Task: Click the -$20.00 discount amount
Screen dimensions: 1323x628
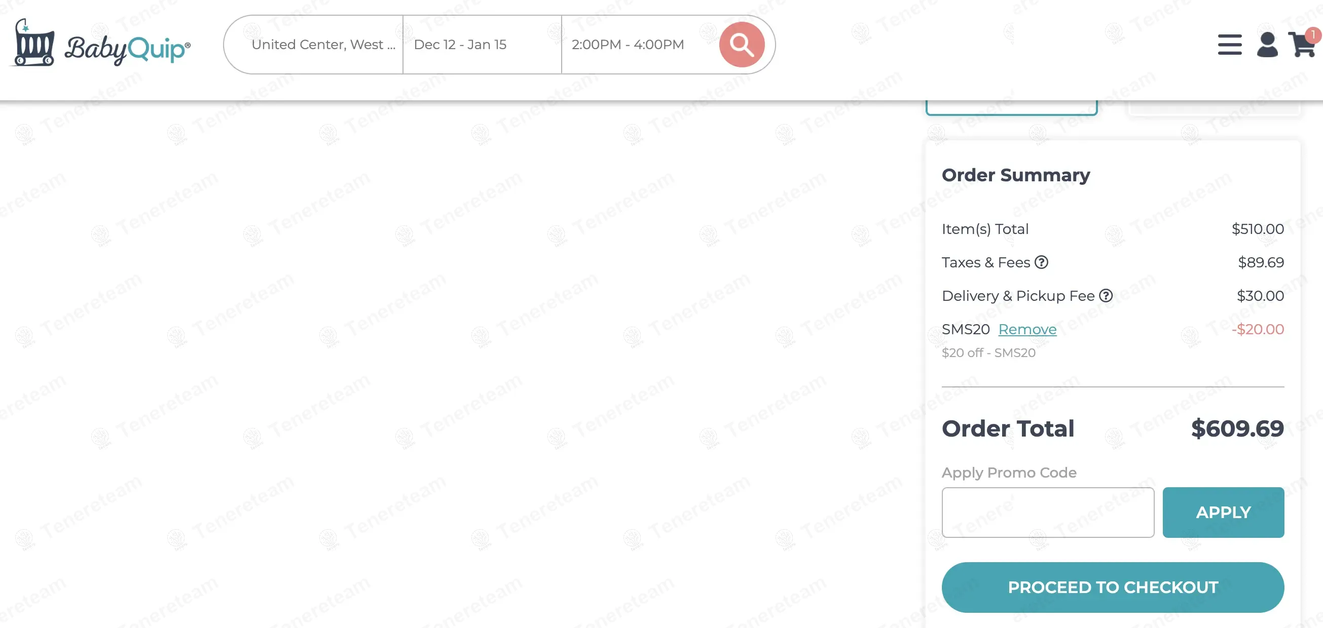Action: coord(1257,329)
